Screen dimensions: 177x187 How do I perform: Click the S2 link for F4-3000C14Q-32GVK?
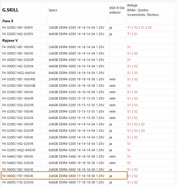pos(136,66)
